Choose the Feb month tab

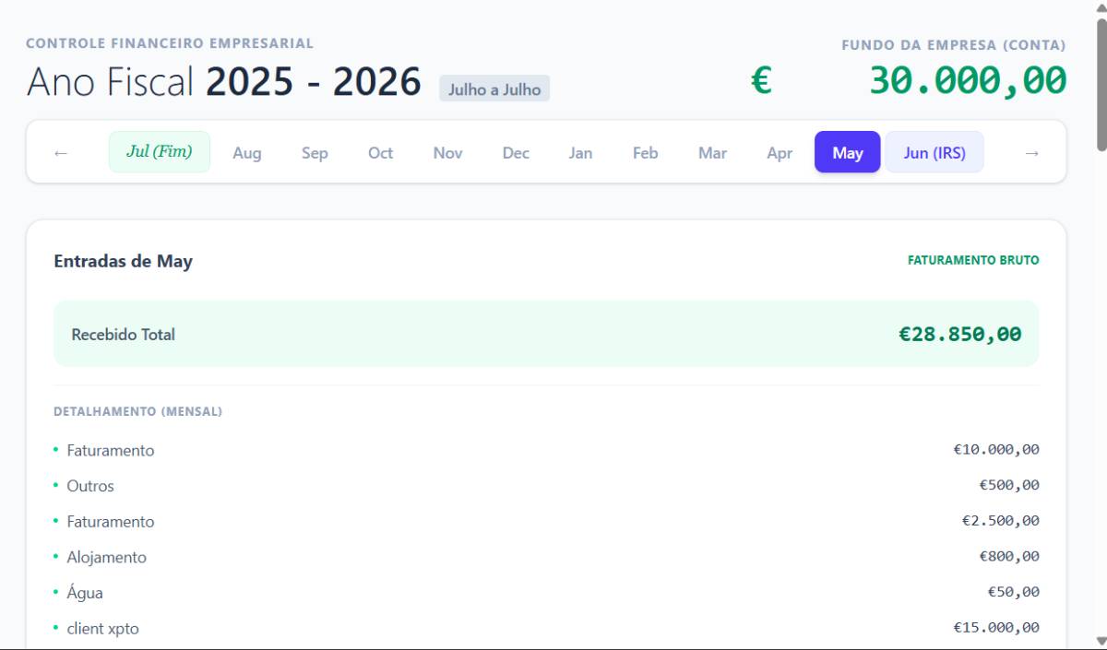[x=646, y=153]
